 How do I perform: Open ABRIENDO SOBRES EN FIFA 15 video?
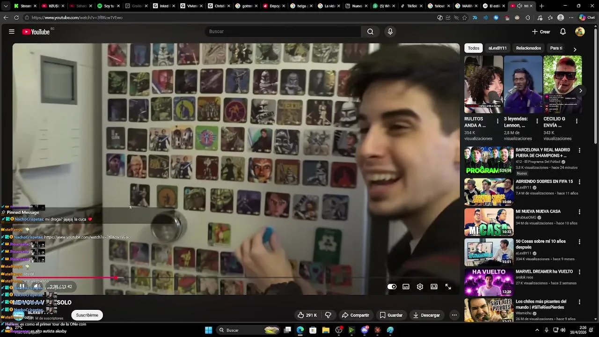click(x=489, y=192)
